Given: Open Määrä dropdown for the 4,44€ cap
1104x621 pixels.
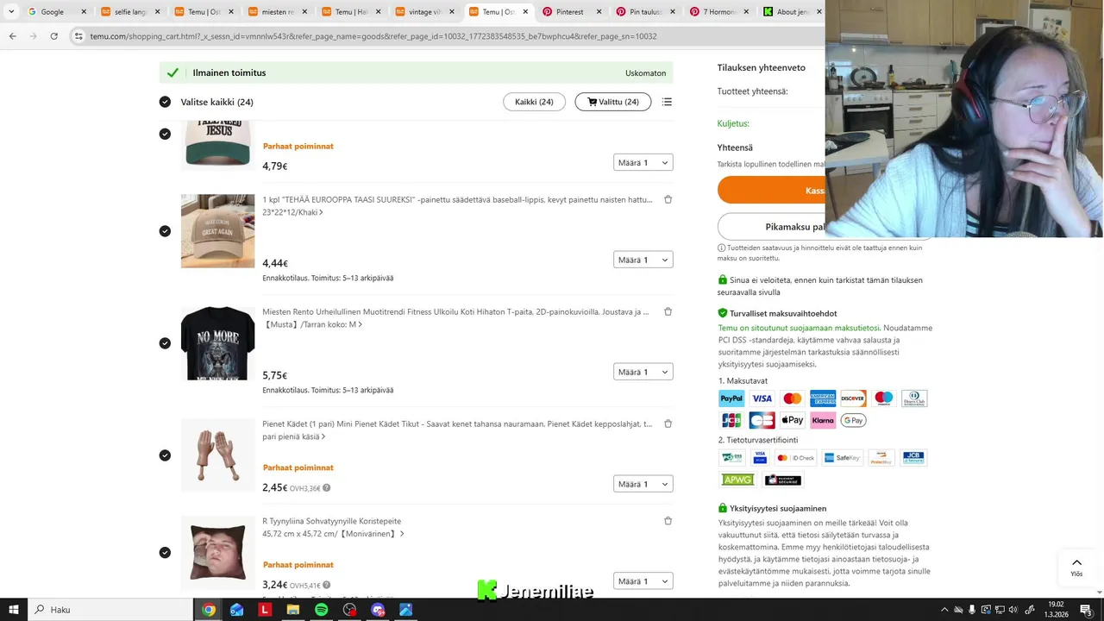Looking at the screenshot, I should coord(643,260).
